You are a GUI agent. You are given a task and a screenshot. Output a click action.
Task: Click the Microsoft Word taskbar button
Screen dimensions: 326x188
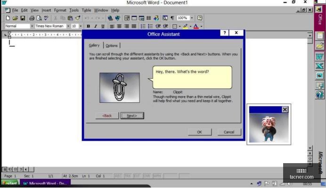(45, 183)
